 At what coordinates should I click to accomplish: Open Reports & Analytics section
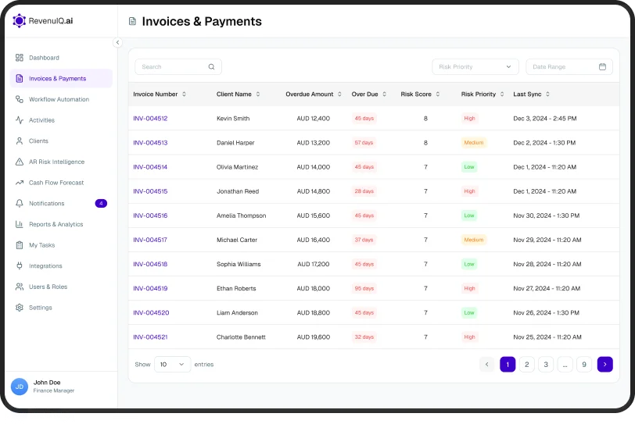pyautogui.click(x=61, y=224)
